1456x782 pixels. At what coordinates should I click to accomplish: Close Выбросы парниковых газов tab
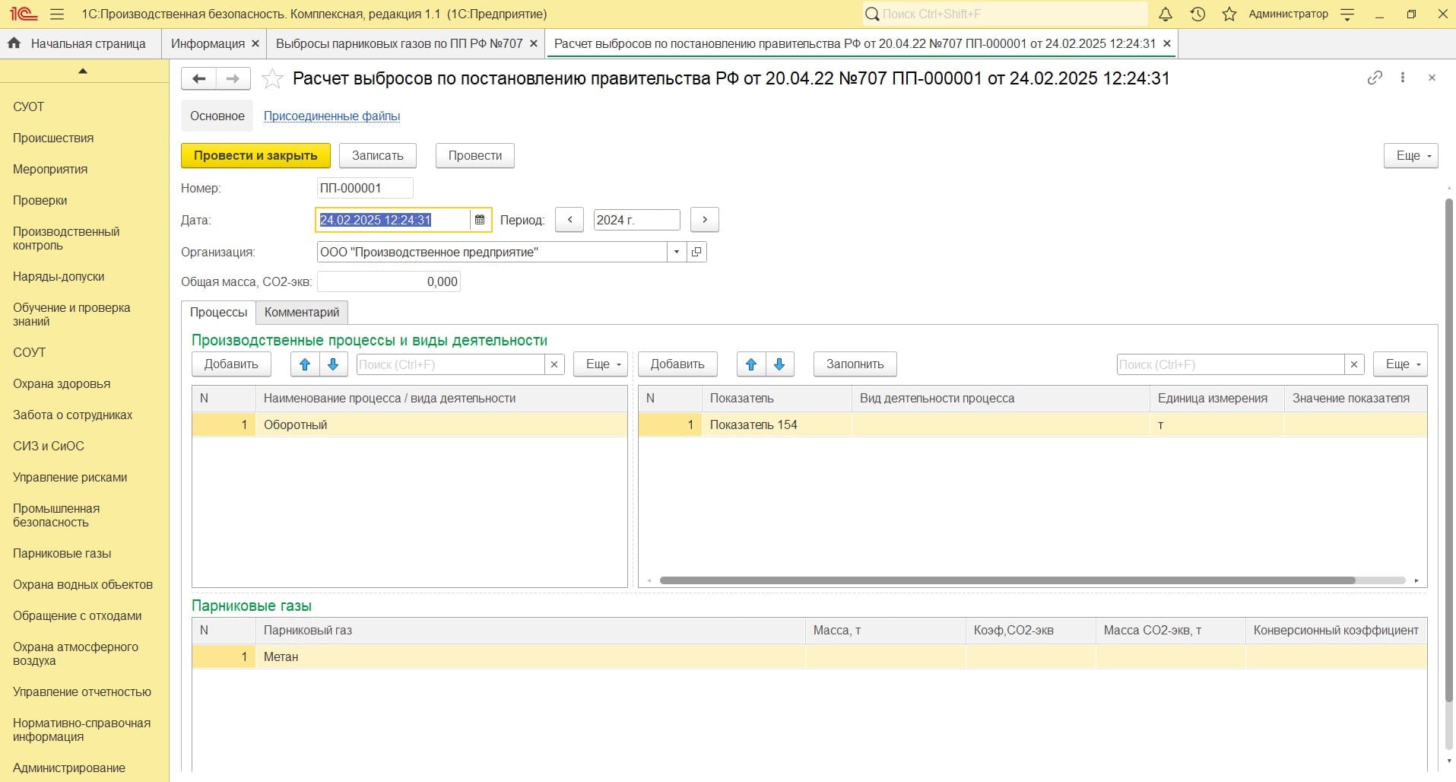pos(534,43)
